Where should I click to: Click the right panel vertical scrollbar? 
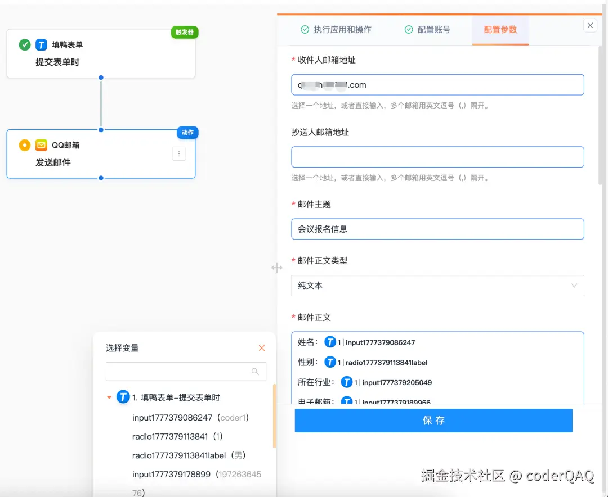click(600, 116)
